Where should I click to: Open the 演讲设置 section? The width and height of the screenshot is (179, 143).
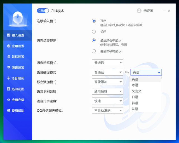18,68
